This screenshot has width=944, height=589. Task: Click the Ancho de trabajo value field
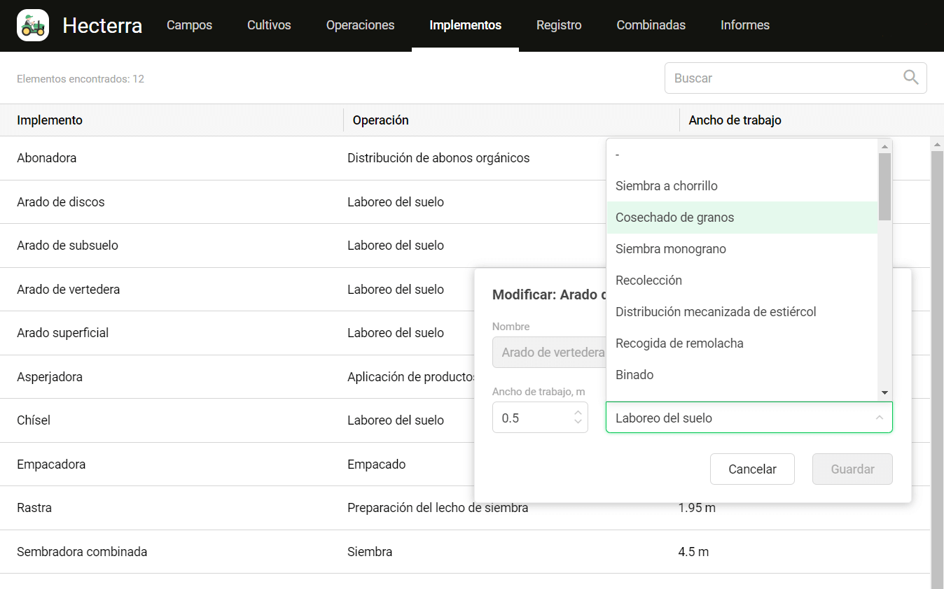pyautogui.click(x=540, y=418)
